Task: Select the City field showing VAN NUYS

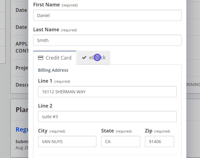Action: tap(67, 141)
